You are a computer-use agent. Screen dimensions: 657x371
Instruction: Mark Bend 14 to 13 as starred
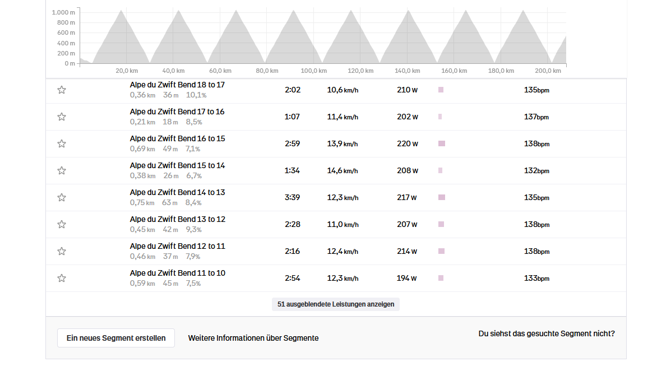(x=62, y=197)
